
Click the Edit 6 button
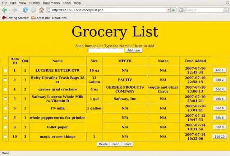220,108
